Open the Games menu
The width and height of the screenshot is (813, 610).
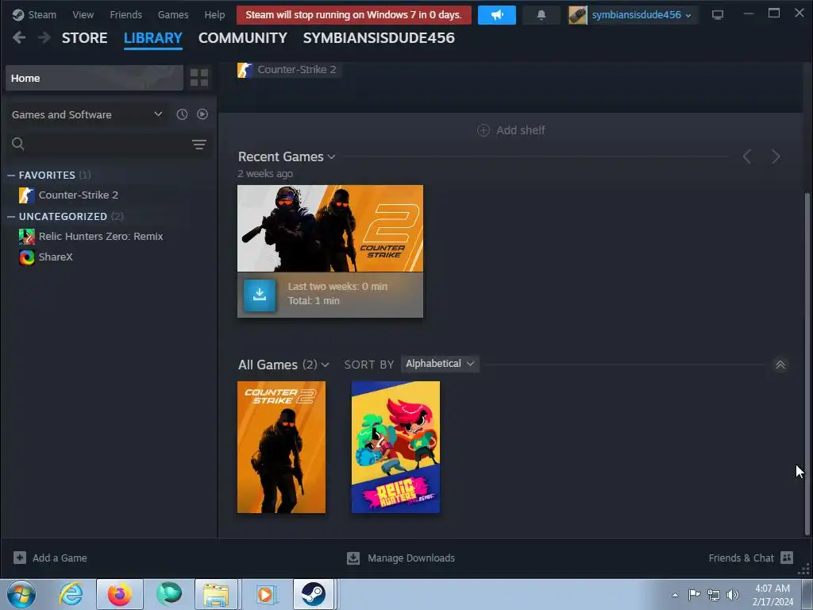click(x=173, y=14)
